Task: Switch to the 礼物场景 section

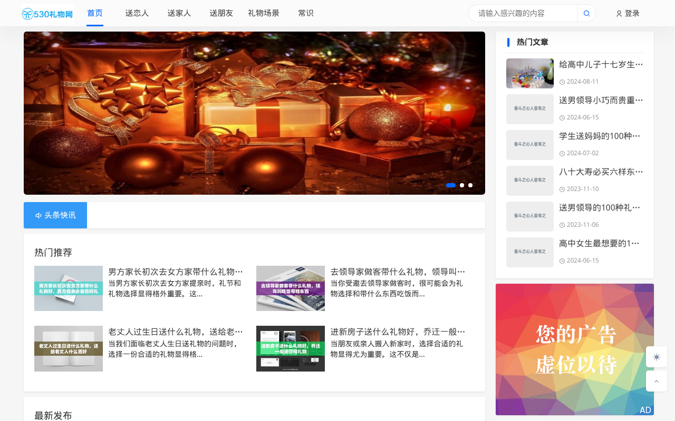Action: [264, 13]
